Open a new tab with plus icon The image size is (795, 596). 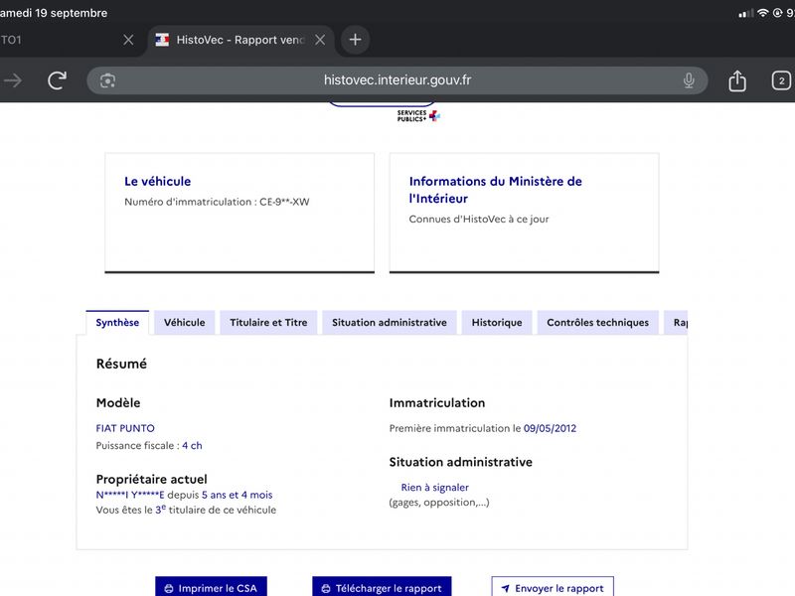coord(356,40)
